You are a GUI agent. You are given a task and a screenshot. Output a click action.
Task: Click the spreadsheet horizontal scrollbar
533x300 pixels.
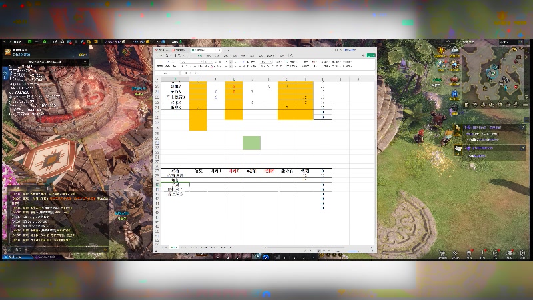coord(306,247)
